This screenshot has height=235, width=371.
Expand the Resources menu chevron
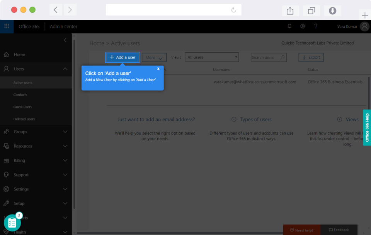[x=65, y=146]
